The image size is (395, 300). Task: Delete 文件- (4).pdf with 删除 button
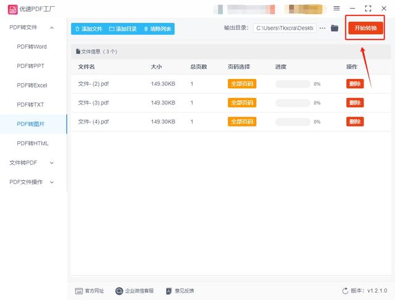tap(355, 122)
